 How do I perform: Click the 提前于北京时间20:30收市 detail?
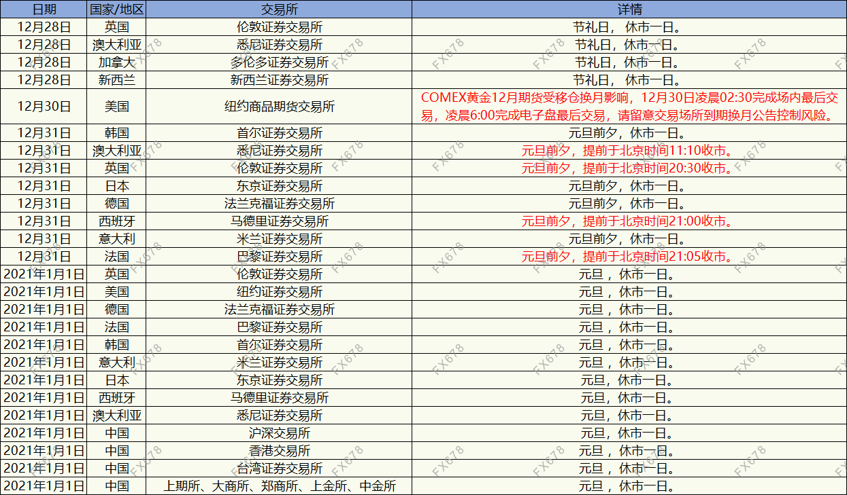[x=629, y=168]
